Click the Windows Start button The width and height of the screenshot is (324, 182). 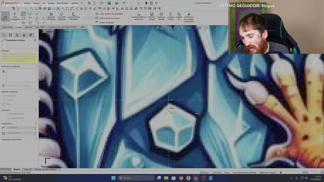(113, 178)
